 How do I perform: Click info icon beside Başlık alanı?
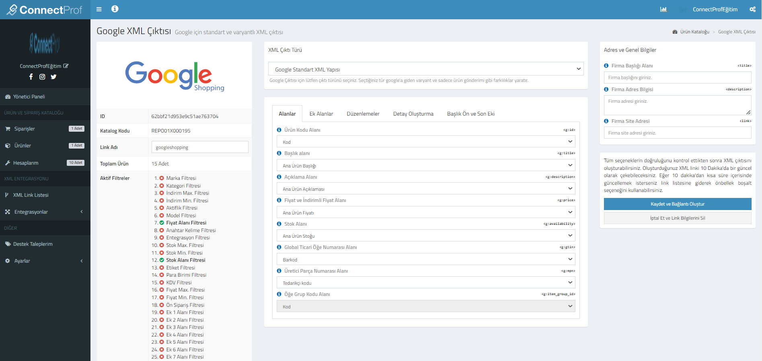(x=279, y=153)
